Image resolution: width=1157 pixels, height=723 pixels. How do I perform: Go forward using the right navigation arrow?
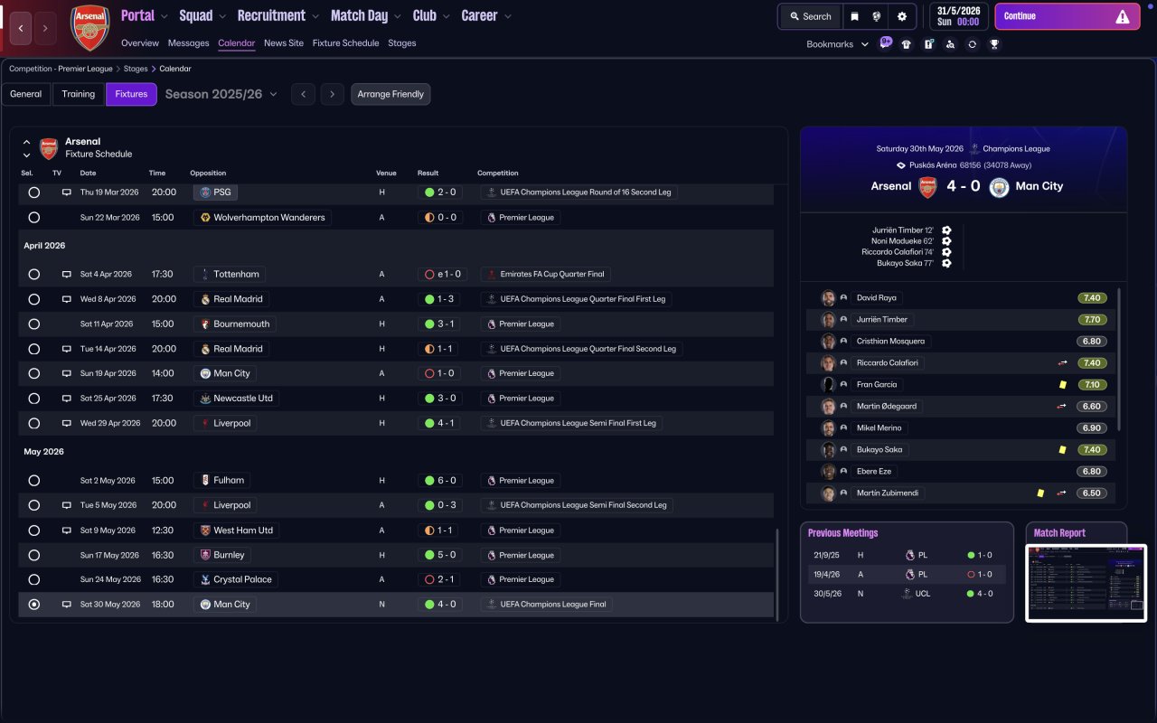point(45,28)
